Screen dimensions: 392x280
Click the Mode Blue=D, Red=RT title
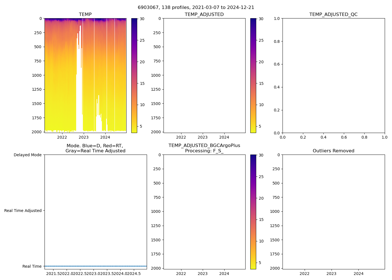[x=95, y=148]
